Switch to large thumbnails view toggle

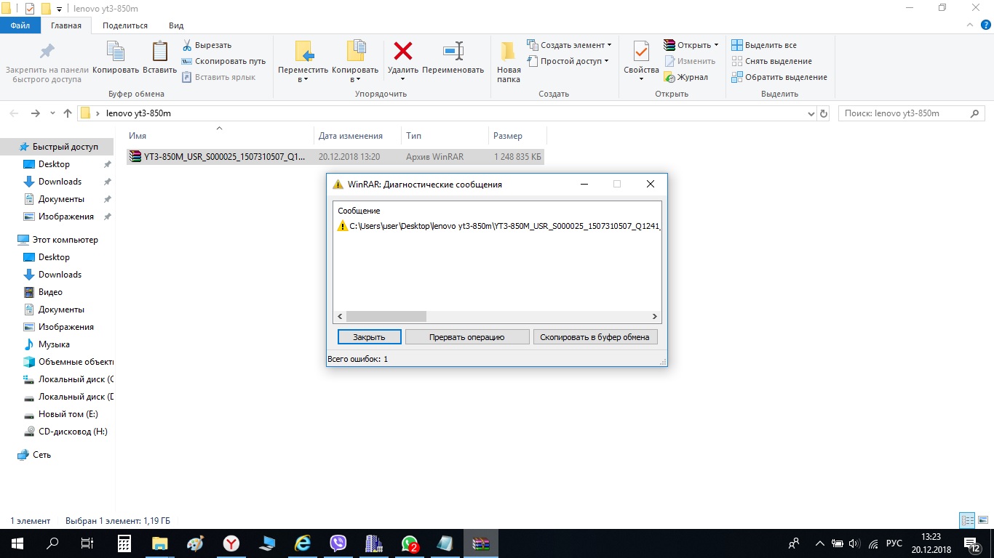(x=983, y=520)
